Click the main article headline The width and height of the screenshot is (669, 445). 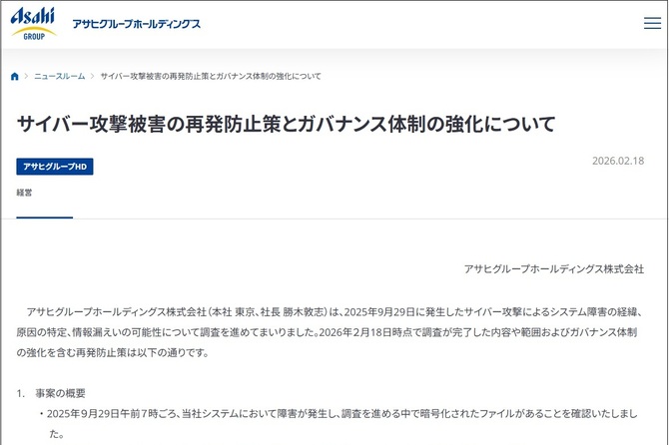point(286,124)
